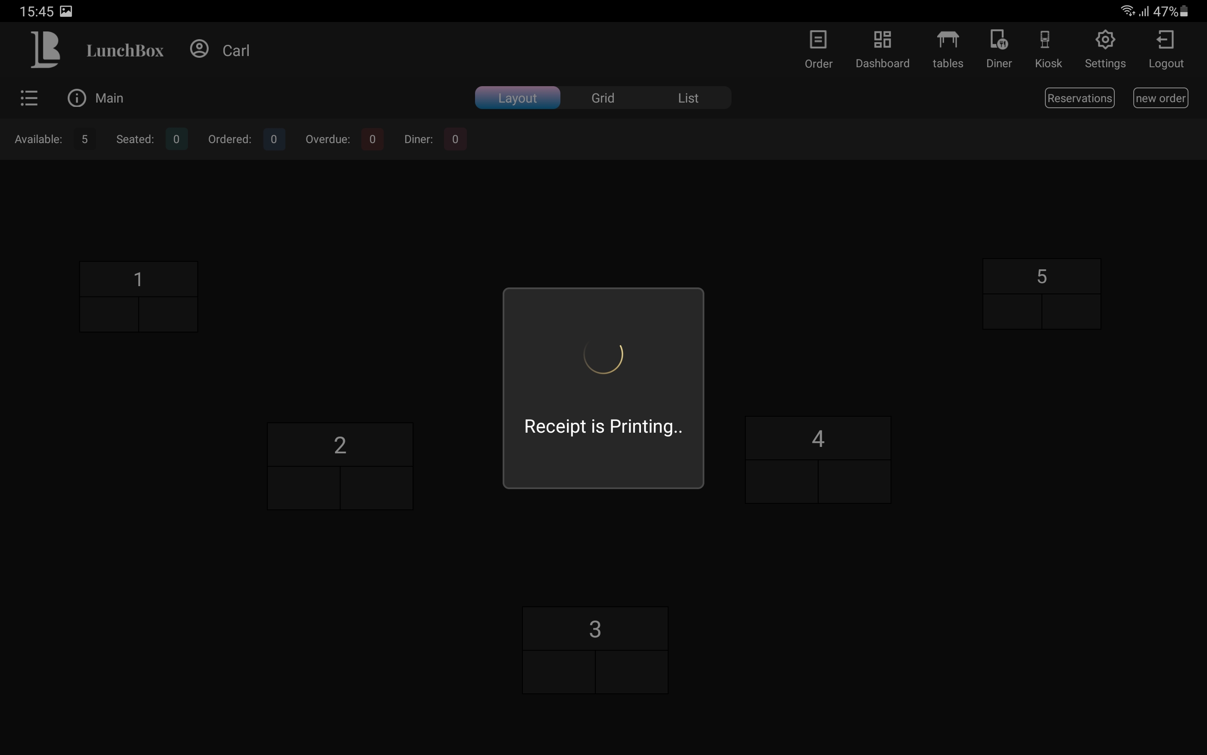Select table 1 on the layout
The height and width of the screenshot is (755, 1207).
click(x=138, y=296)
